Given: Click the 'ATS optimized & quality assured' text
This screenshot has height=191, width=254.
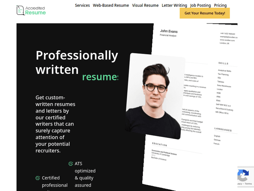Looking at the screenshot, I should 85,174.
